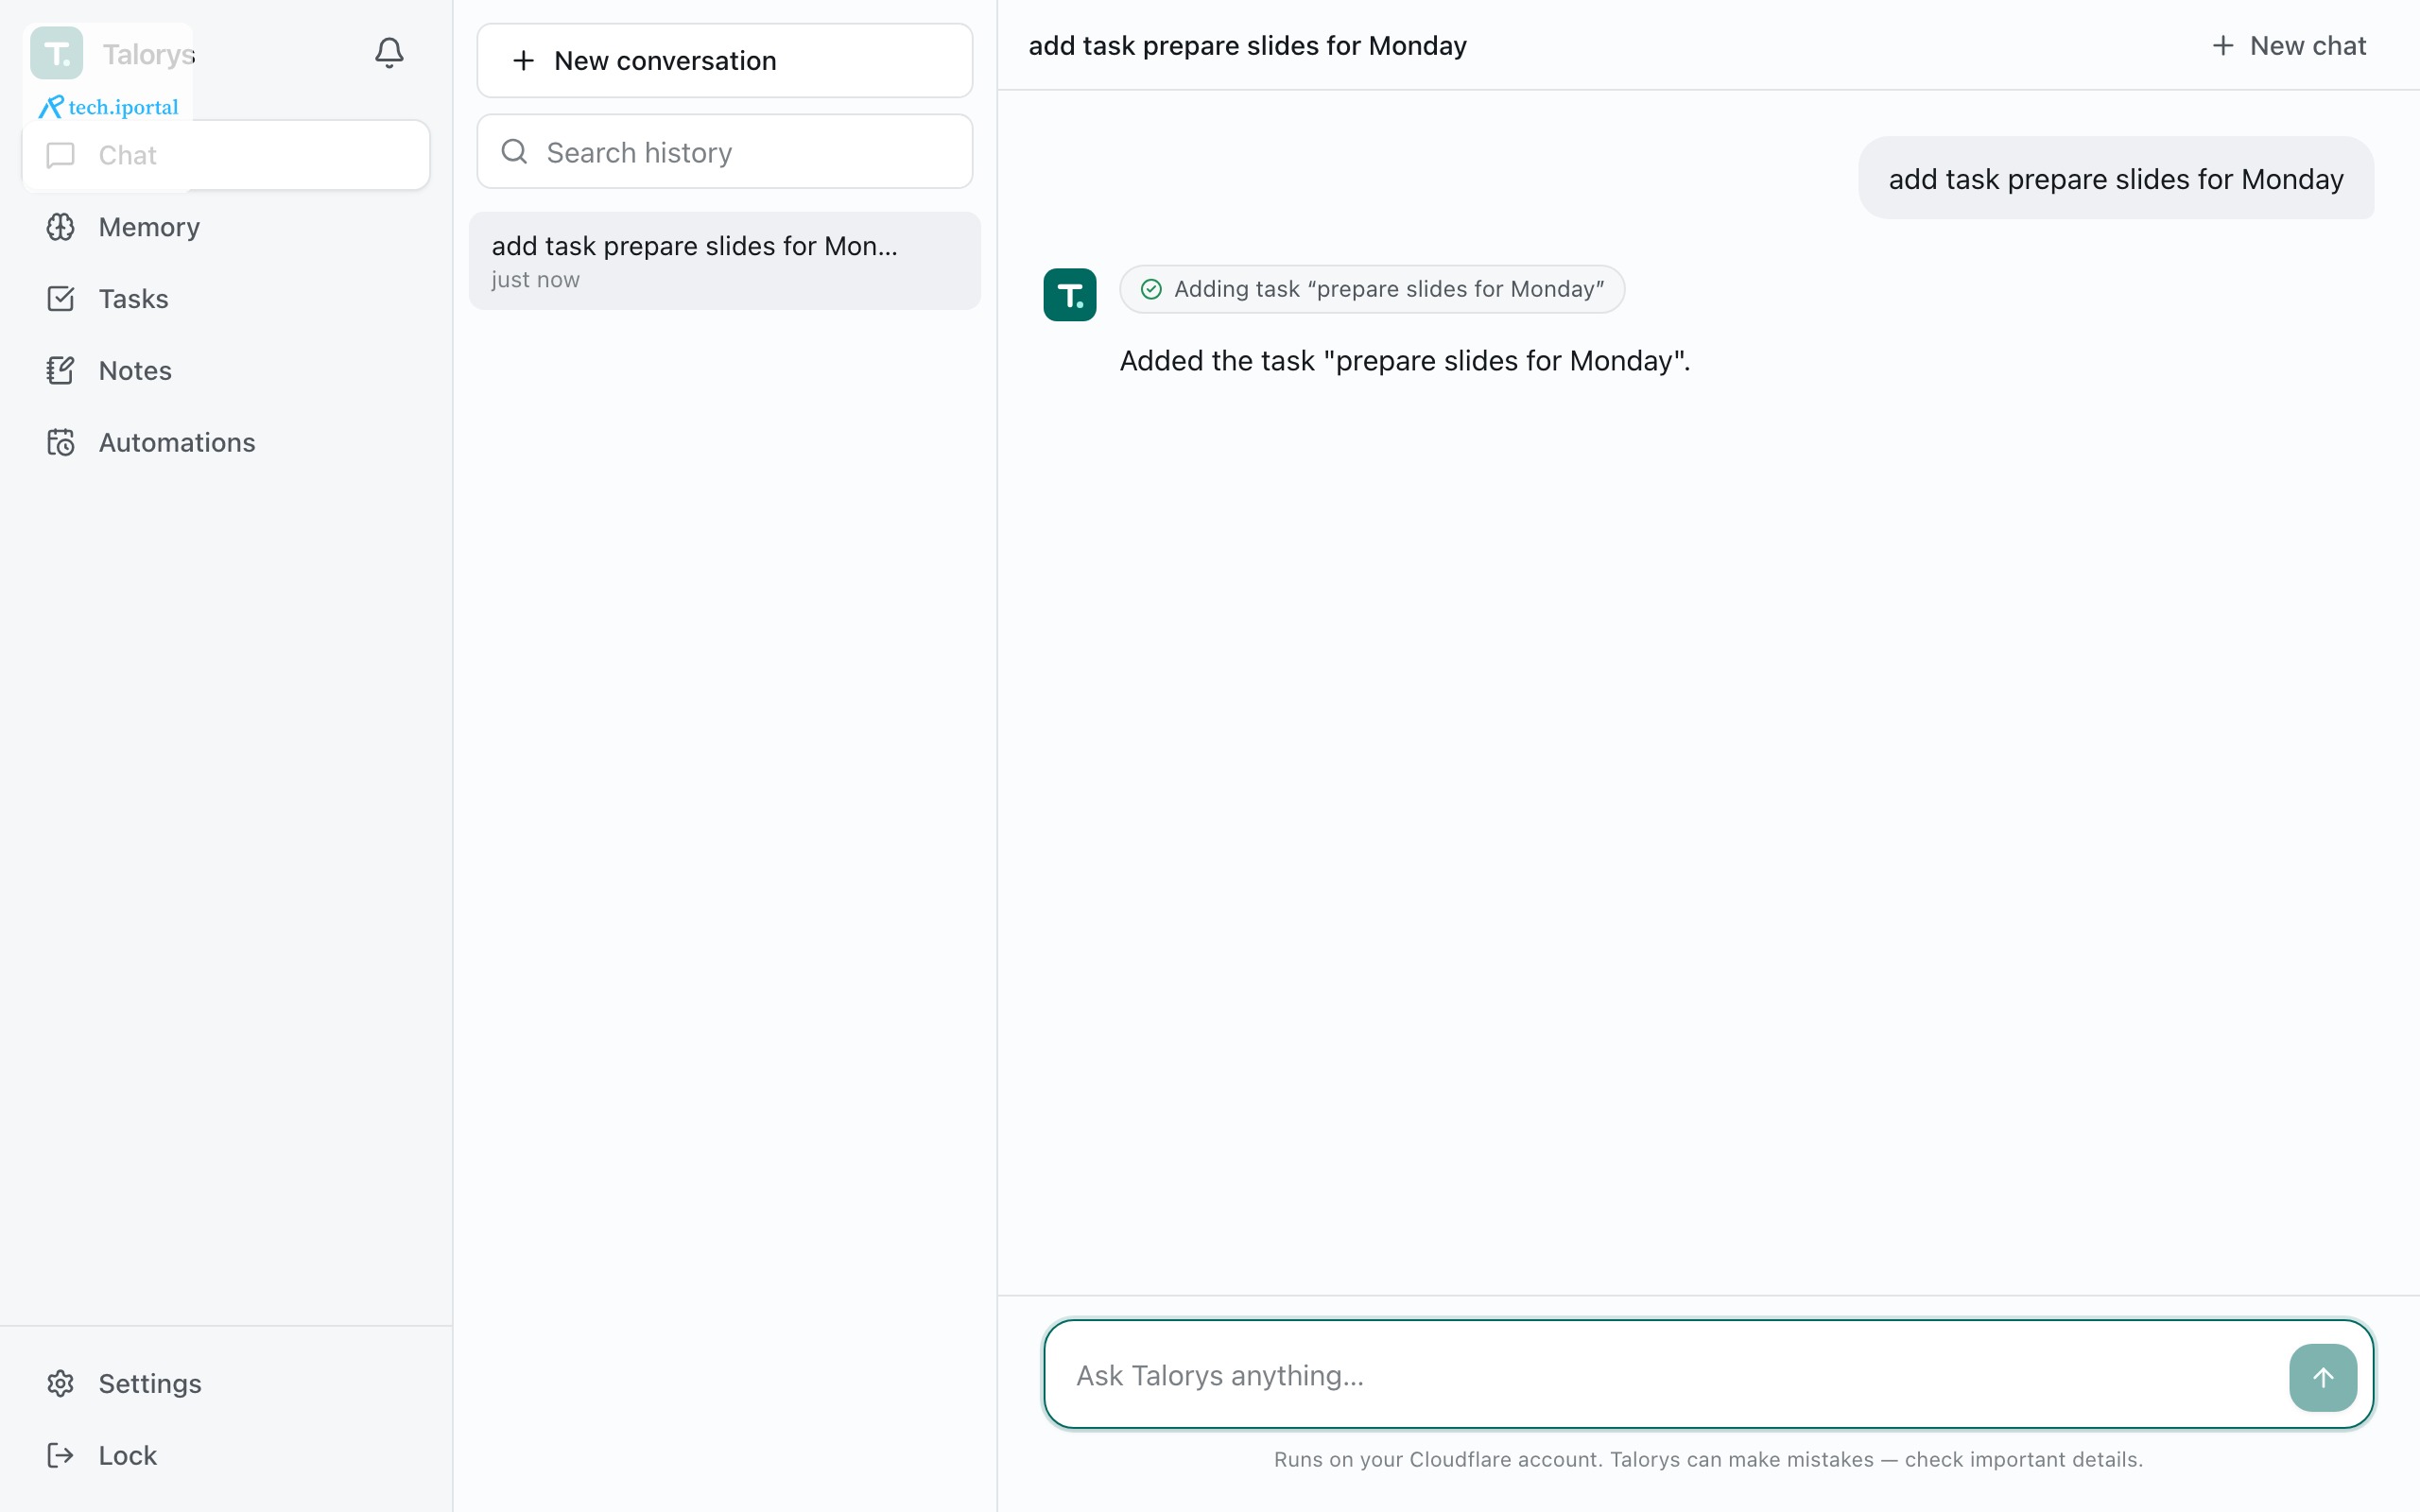Open the 'add task prepare slides' conversation

pyautogui.click(x=724, y=261)
